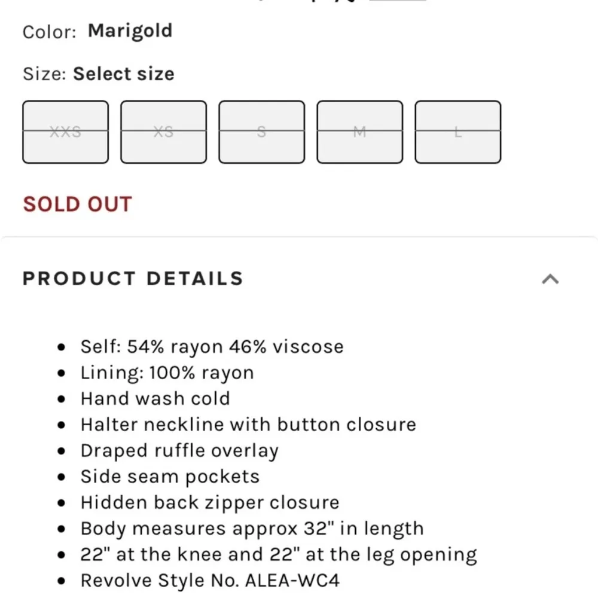Pick the M size option

[x=359, y=132]
